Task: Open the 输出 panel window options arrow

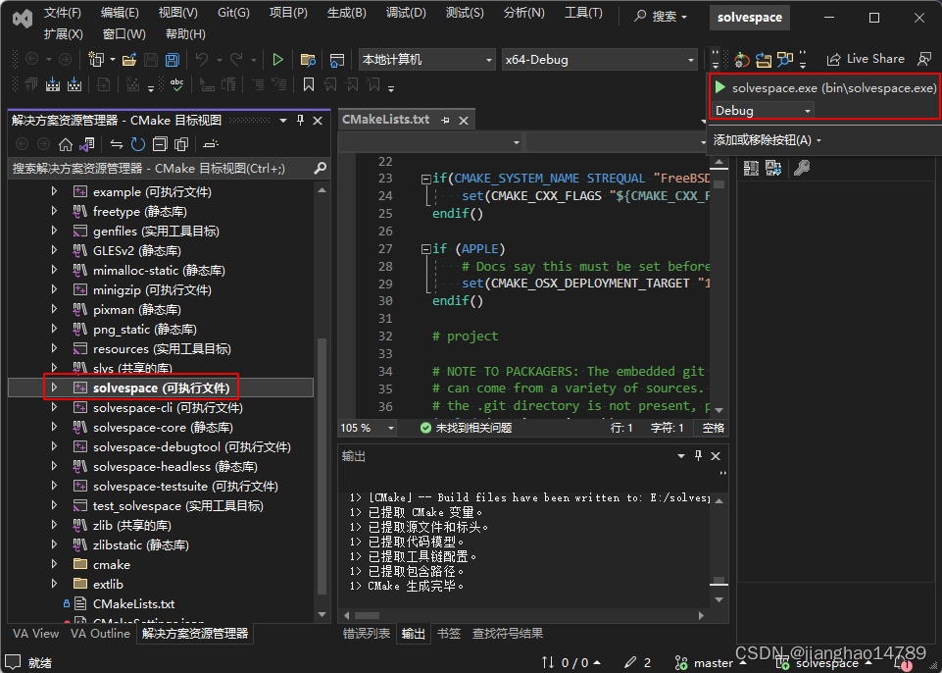Action: (x=680, y=456)
